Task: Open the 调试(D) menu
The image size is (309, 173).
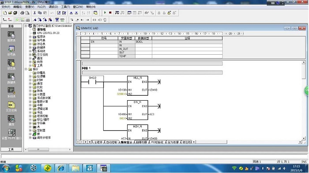Action: click(53, 7)
